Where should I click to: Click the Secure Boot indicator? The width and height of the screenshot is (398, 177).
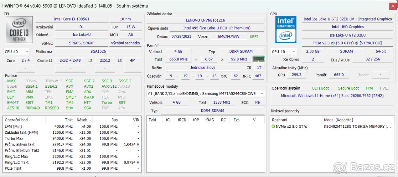[348, 88]
